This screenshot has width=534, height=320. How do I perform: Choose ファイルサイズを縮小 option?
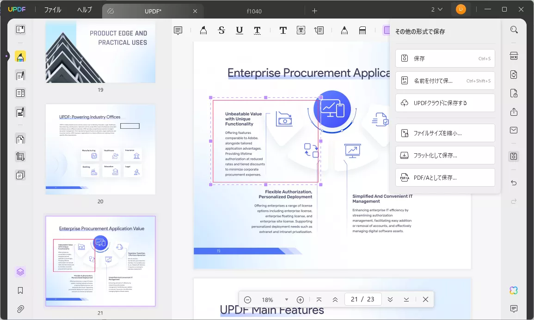click(x=445, y=133)
